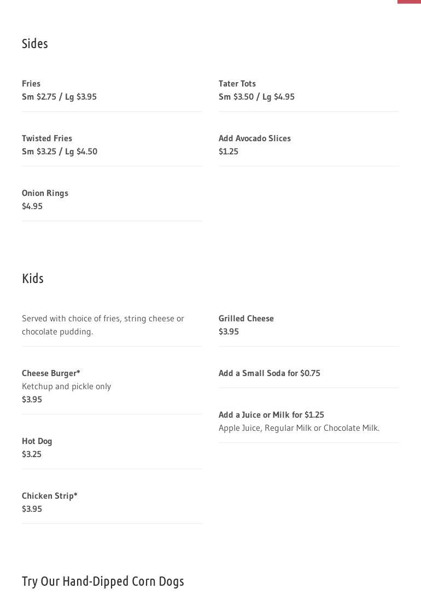Select Add a Juice or Milk option

pos(271,415)
